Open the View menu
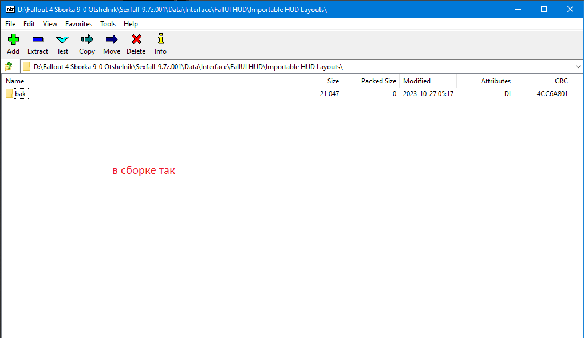This screenshot has height=338, width=584. coord(50,24)
